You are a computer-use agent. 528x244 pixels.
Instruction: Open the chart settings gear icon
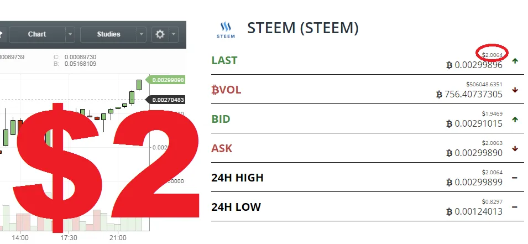[160, 34]
